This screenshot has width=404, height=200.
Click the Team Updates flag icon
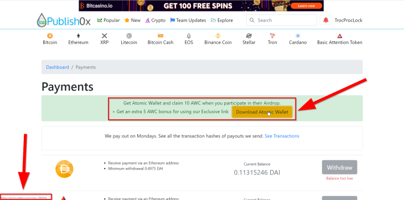(x=173, y=20)
